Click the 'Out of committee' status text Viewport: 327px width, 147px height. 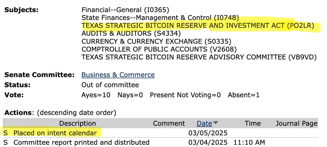[110, 85]
